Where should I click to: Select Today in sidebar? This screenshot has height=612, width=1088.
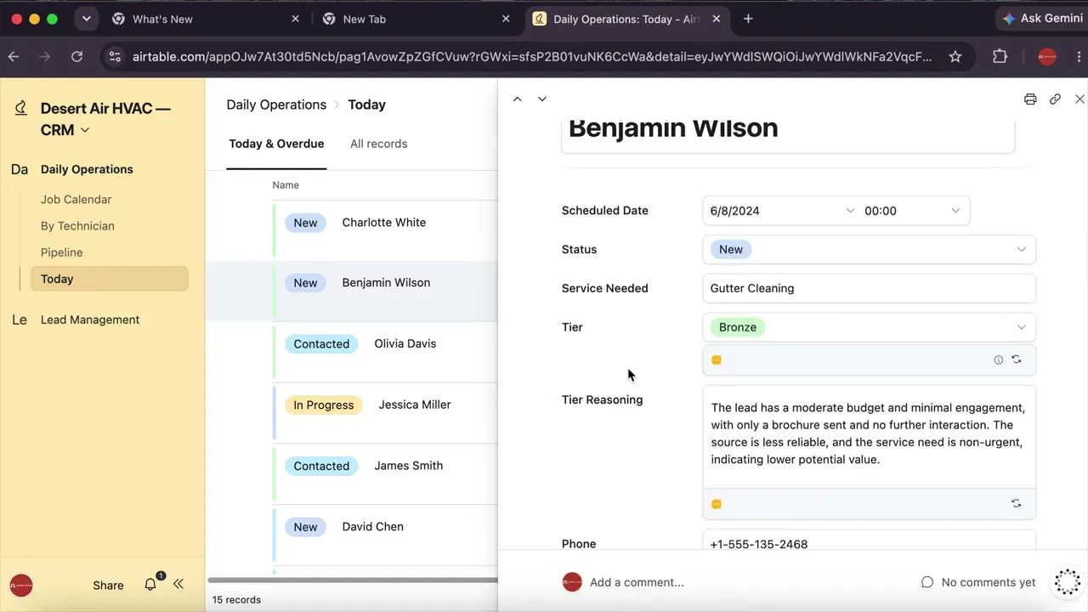110,279
